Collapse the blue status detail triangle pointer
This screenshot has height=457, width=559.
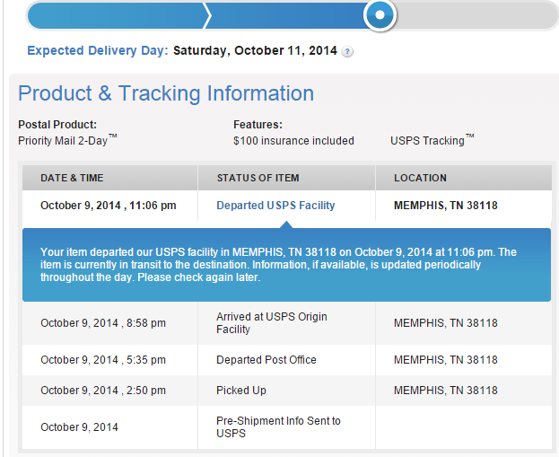[x=286, y=224]
